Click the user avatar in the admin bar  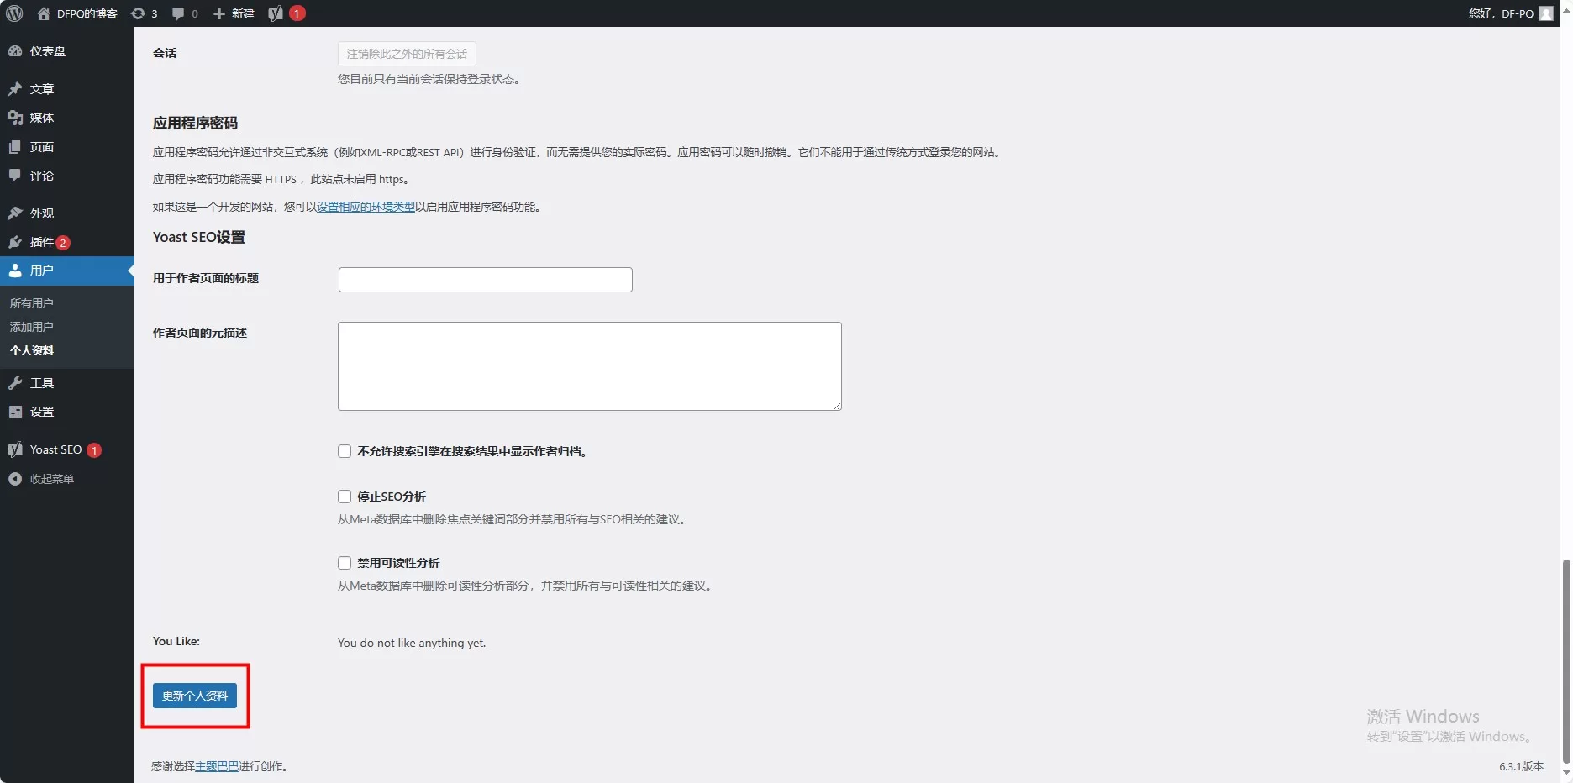point(1546,13)
